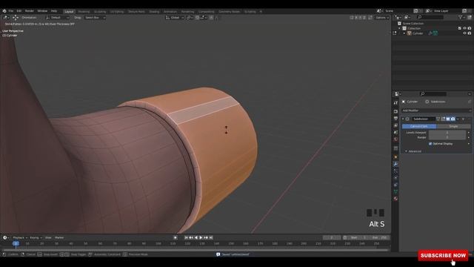Open the Drag Select Box dropdown
This screenshot has height=267, width=474.
pyautogui.click(x=95, y=18)
